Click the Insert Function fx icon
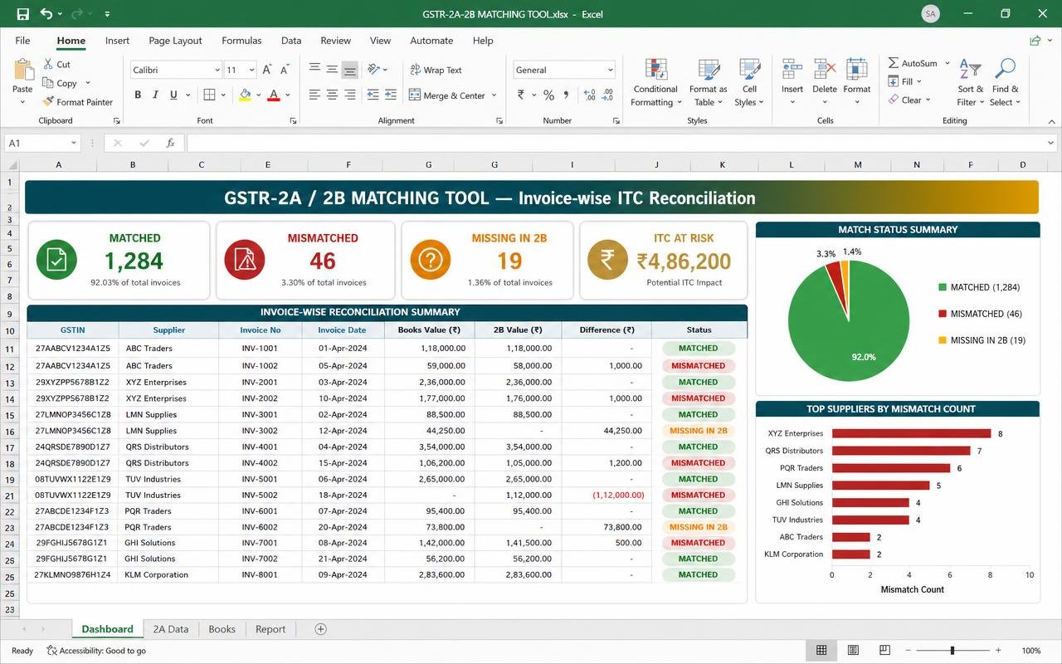Viewport: 1062px width, 664px height. click(x=170, y=143)
